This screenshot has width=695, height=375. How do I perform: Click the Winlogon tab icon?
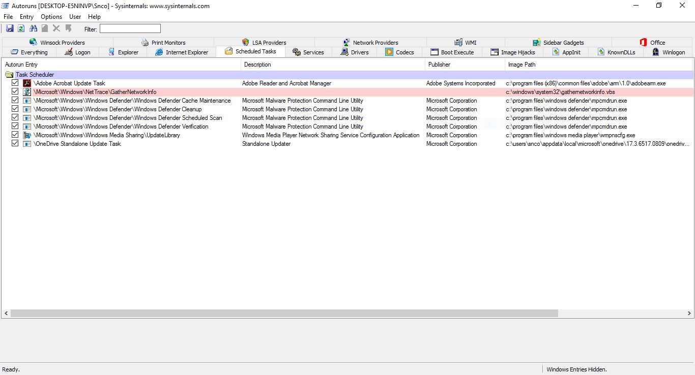pyautogui.click(x=656, y=52)
